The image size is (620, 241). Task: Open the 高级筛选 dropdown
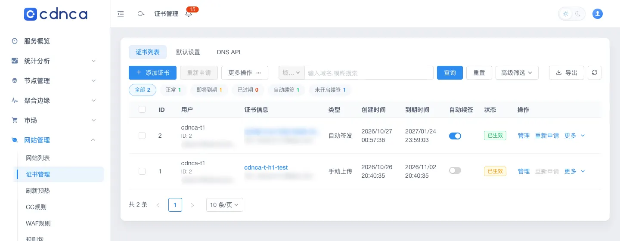pos(517,73)
